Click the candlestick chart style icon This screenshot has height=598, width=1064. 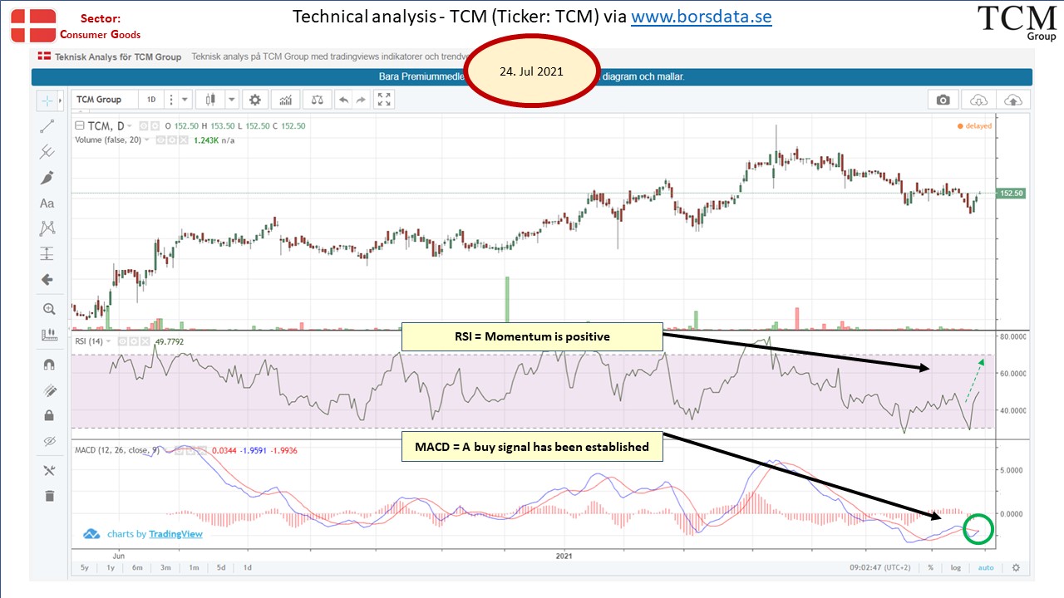(x=209, y=100)
